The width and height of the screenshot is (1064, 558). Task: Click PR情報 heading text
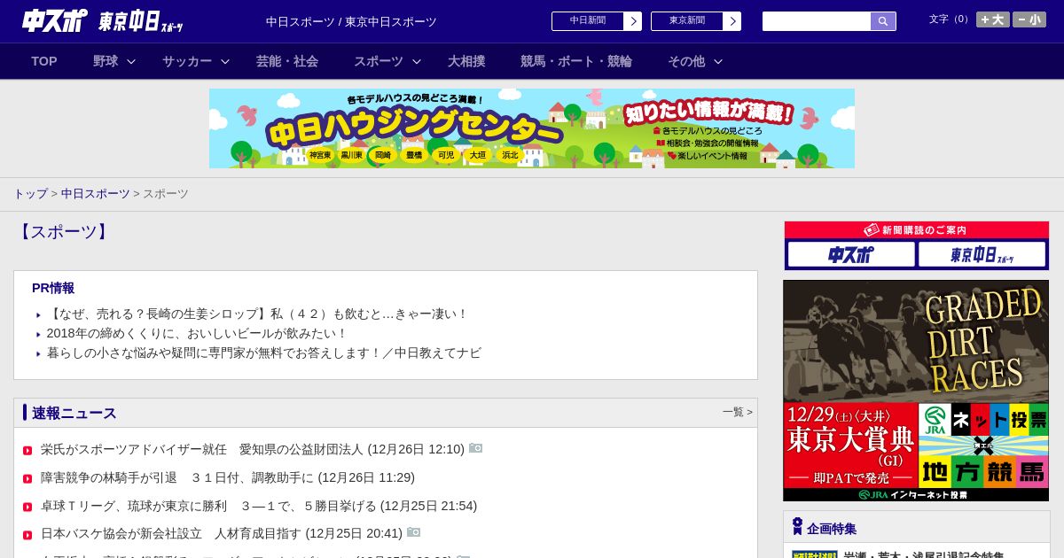53,288
